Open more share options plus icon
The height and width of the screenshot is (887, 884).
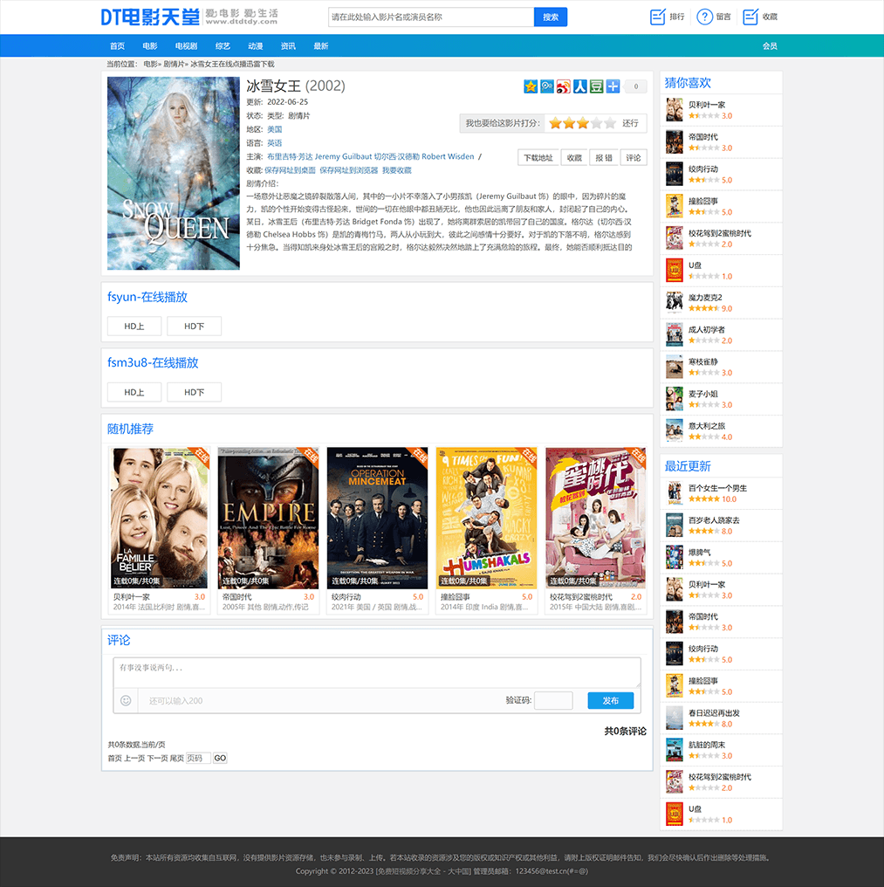[613, 86]
